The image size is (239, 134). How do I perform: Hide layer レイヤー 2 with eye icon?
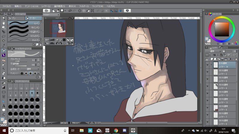[x=207, y=72]
